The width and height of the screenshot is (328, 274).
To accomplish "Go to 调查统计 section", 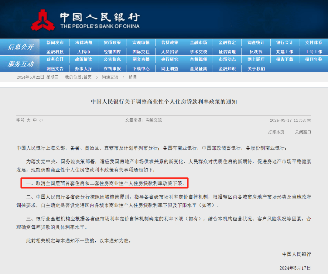I will click(x=256, y=43).
